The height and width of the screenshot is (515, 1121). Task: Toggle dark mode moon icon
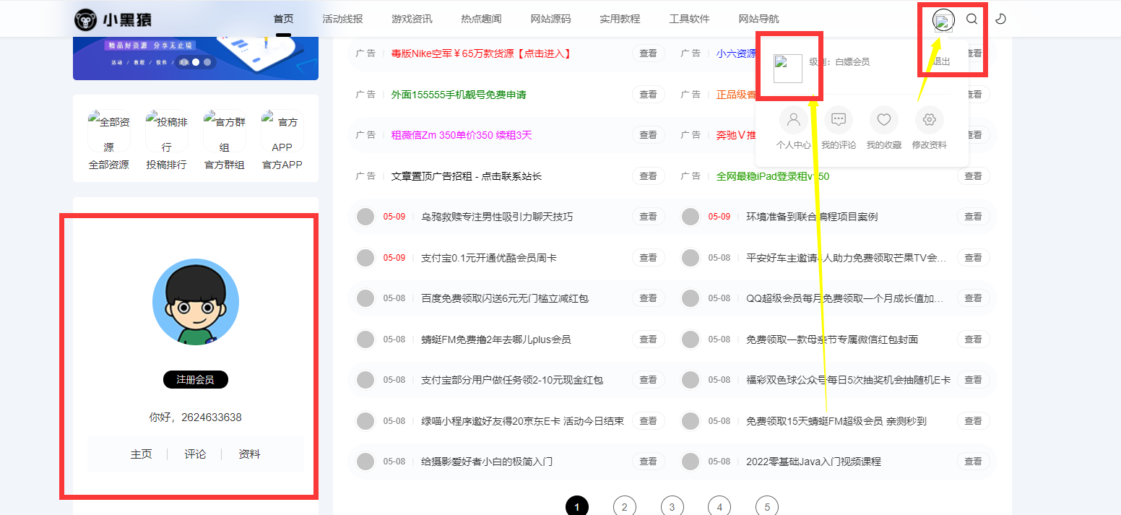[x=1000, y=19]
